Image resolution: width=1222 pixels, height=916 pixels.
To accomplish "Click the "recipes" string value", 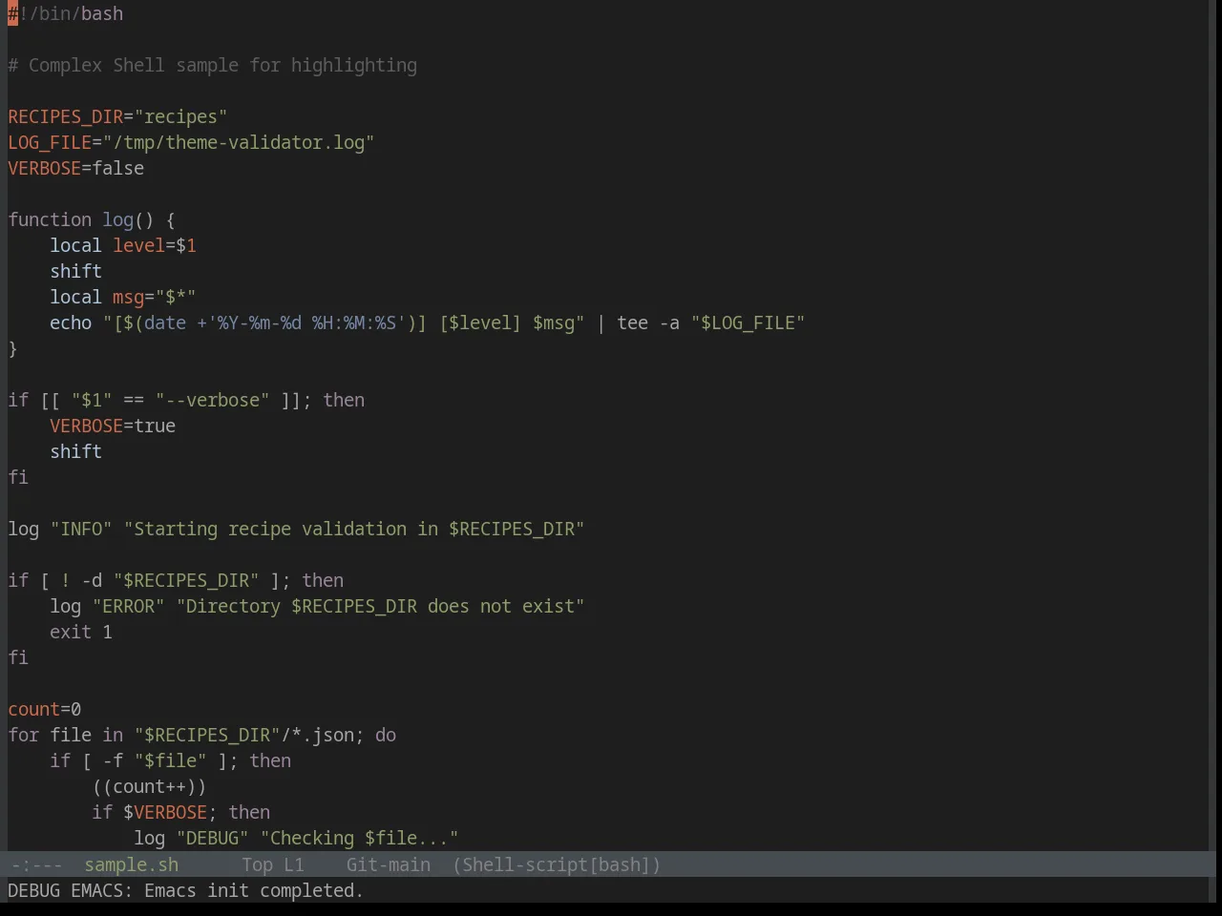I will 180,116.
